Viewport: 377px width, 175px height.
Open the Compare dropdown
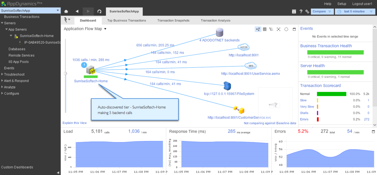pos(322,12)
